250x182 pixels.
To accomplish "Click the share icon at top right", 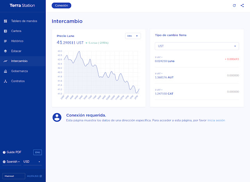I will pos(242,5).
